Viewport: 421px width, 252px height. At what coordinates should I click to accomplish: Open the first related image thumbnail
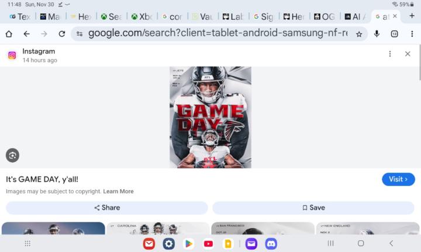(x=53, y=228)
